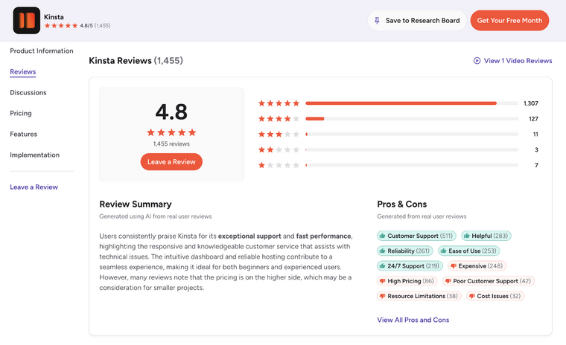Click the orange Leave a Review button
Screen dimensions: 566x345
pos(171,162)
